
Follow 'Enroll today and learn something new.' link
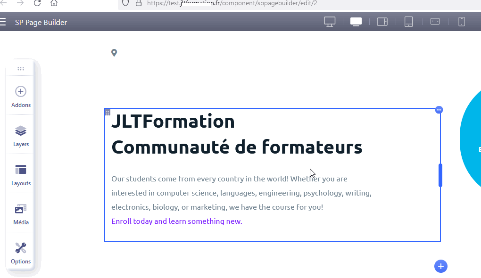[177, 221]
